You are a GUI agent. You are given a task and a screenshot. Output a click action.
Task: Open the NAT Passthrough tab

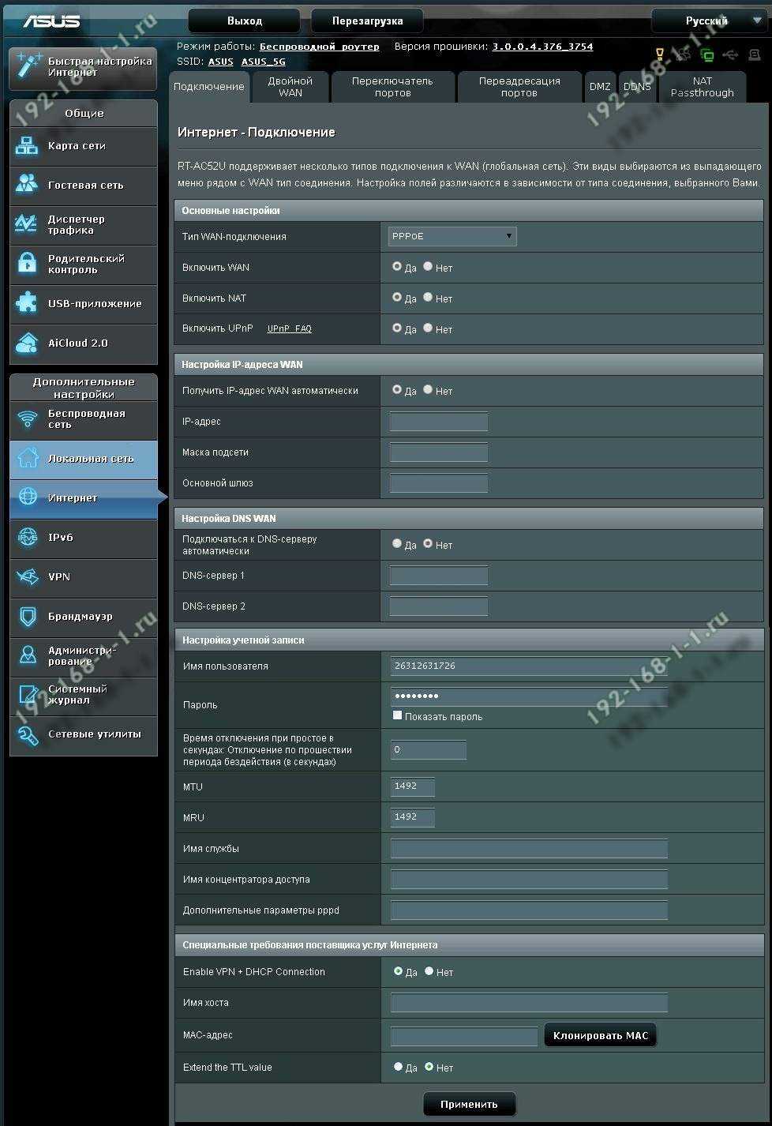tap(702, 87)
